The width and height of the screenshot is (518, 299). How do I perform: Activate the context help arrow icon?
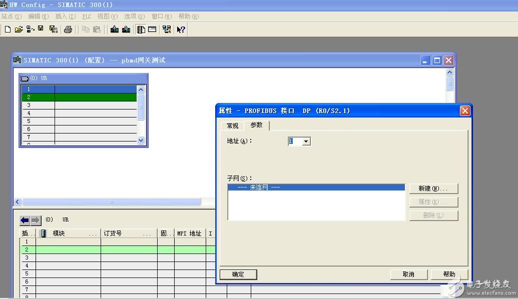click(x=181, y=29)
